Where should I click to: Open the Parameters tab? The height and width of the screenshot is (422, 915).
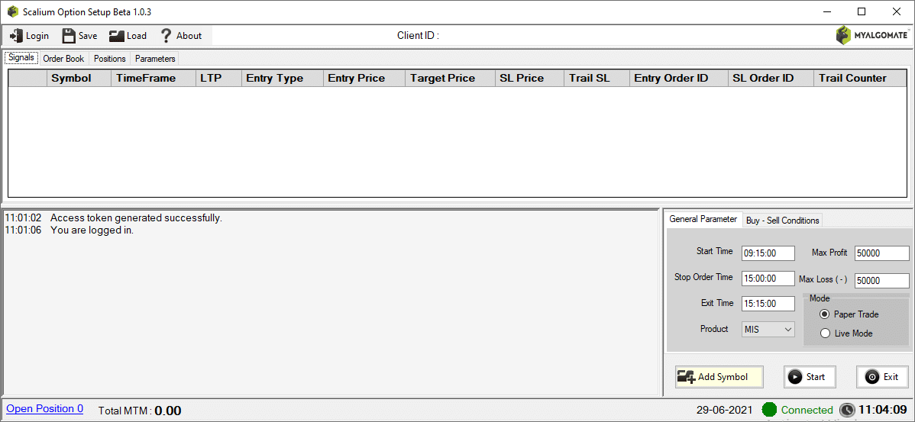155,59
